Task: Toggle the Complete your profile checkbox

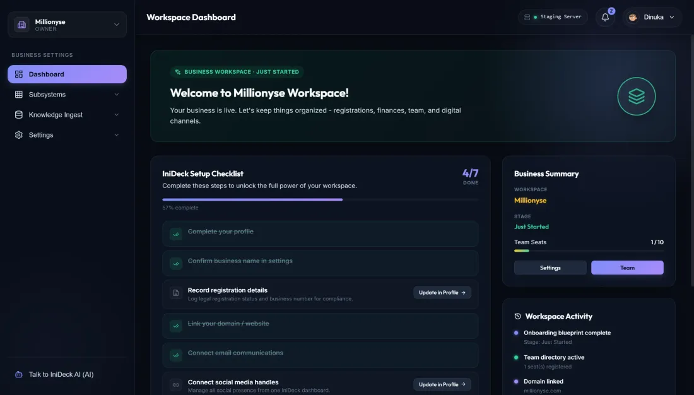Action: click(176, 234)
